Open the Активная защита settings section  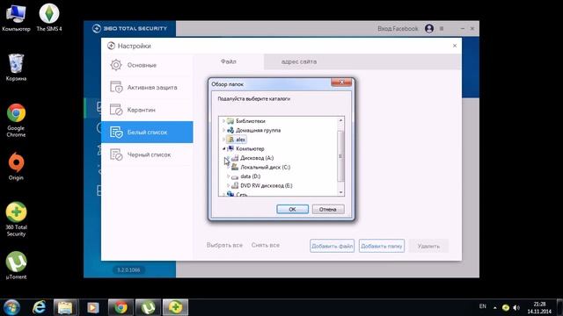click(147, 88)
